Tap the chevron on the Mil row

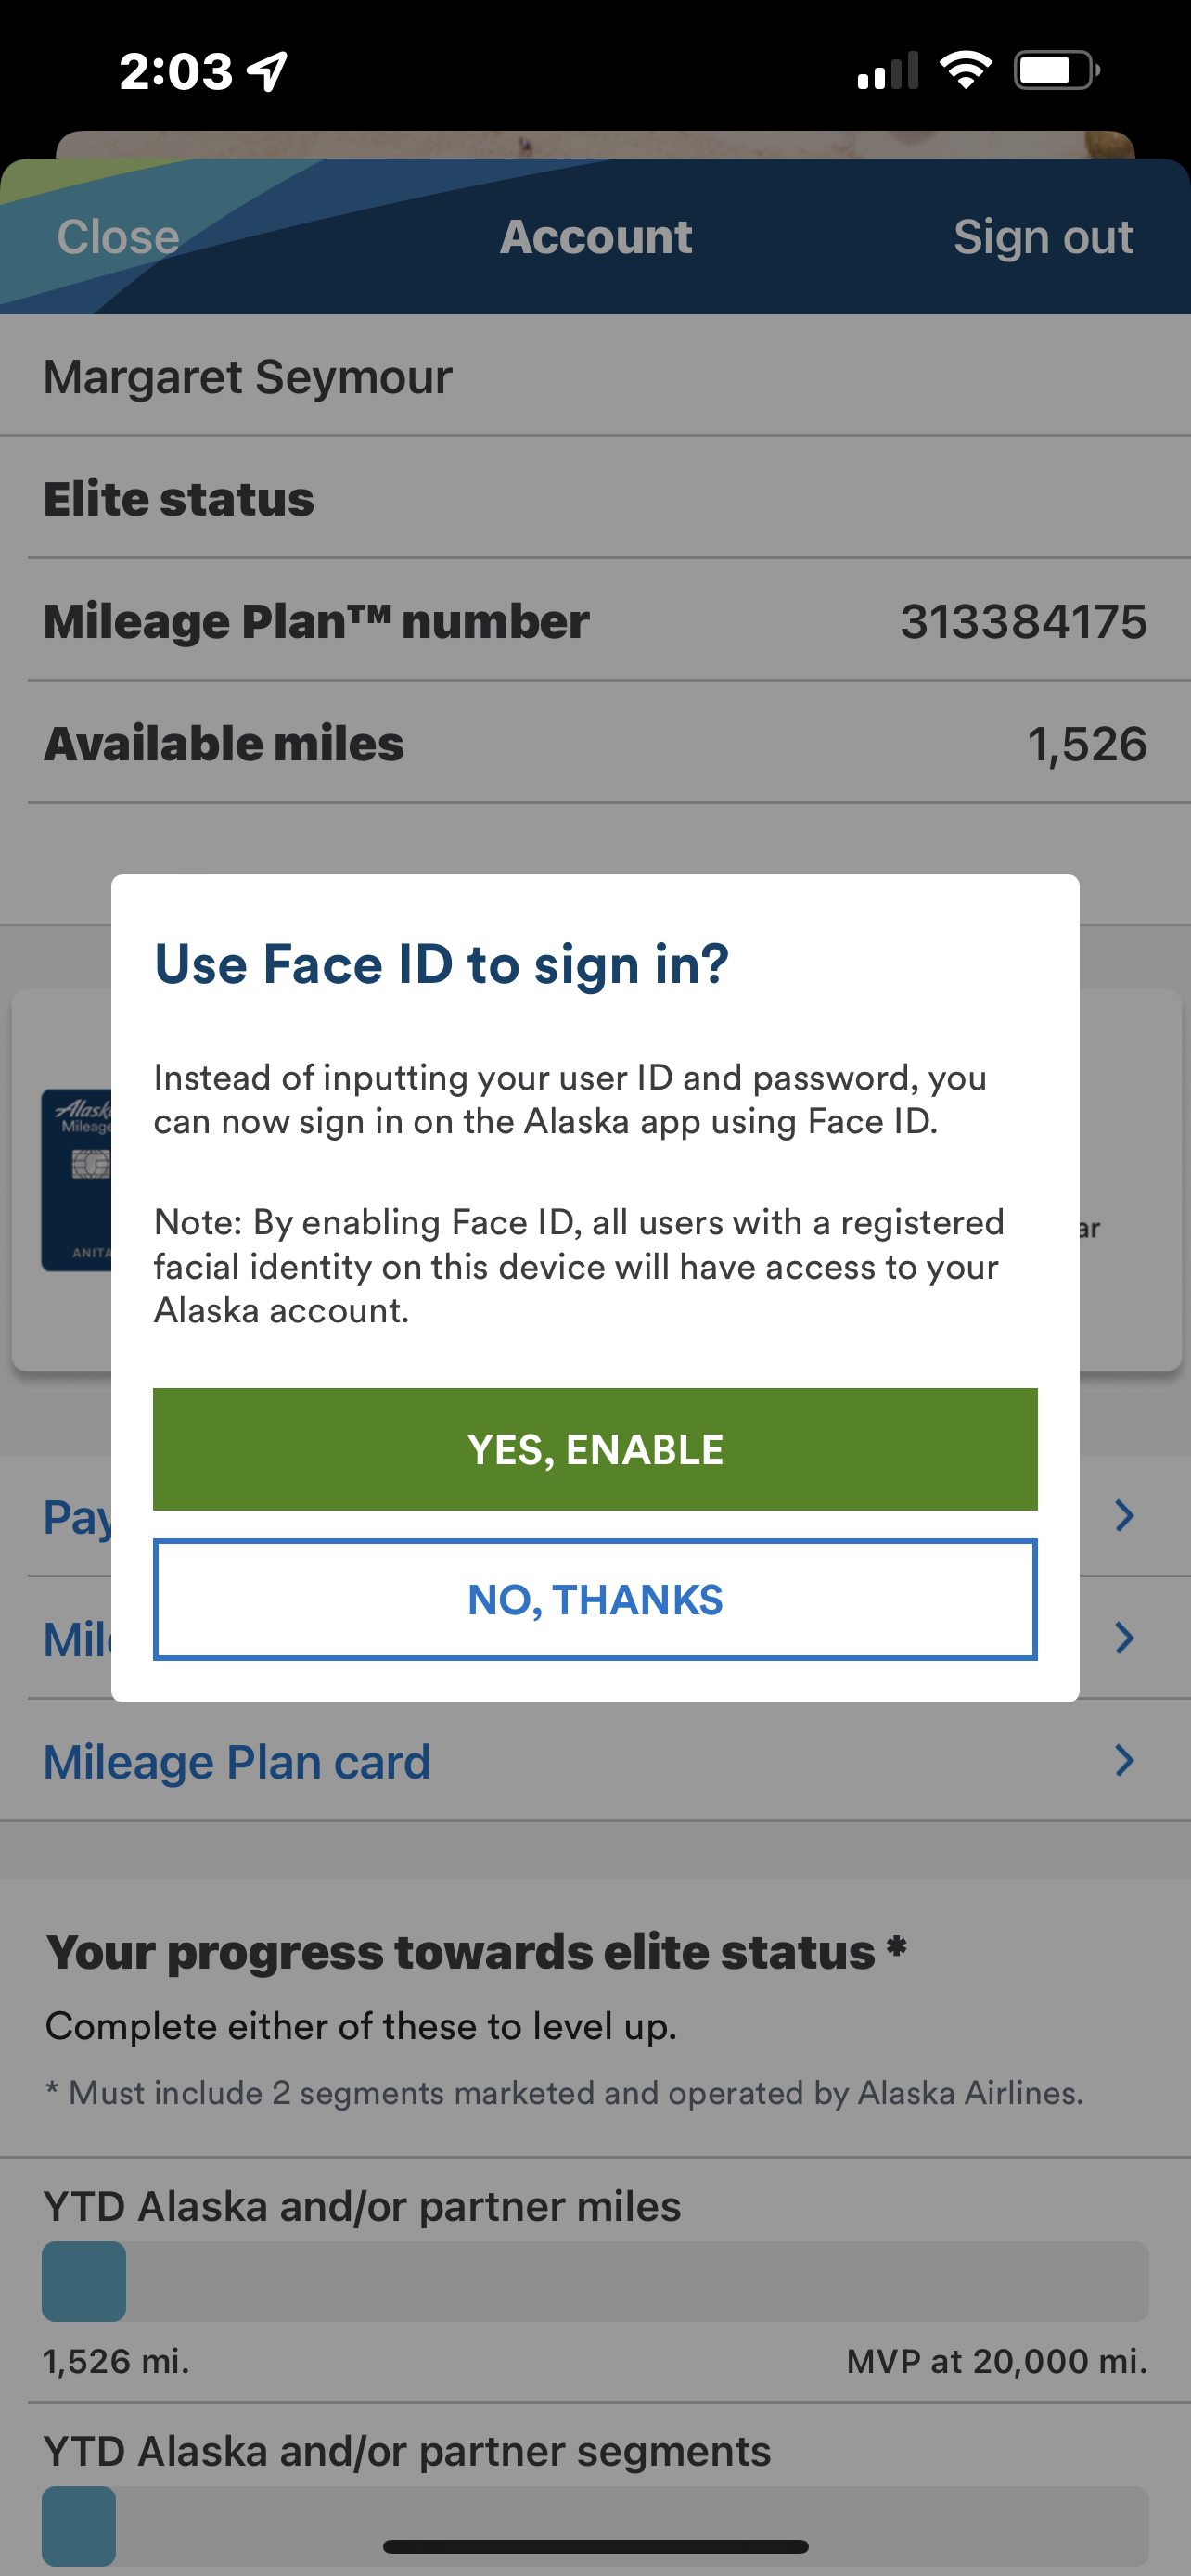point(1125,1638)
